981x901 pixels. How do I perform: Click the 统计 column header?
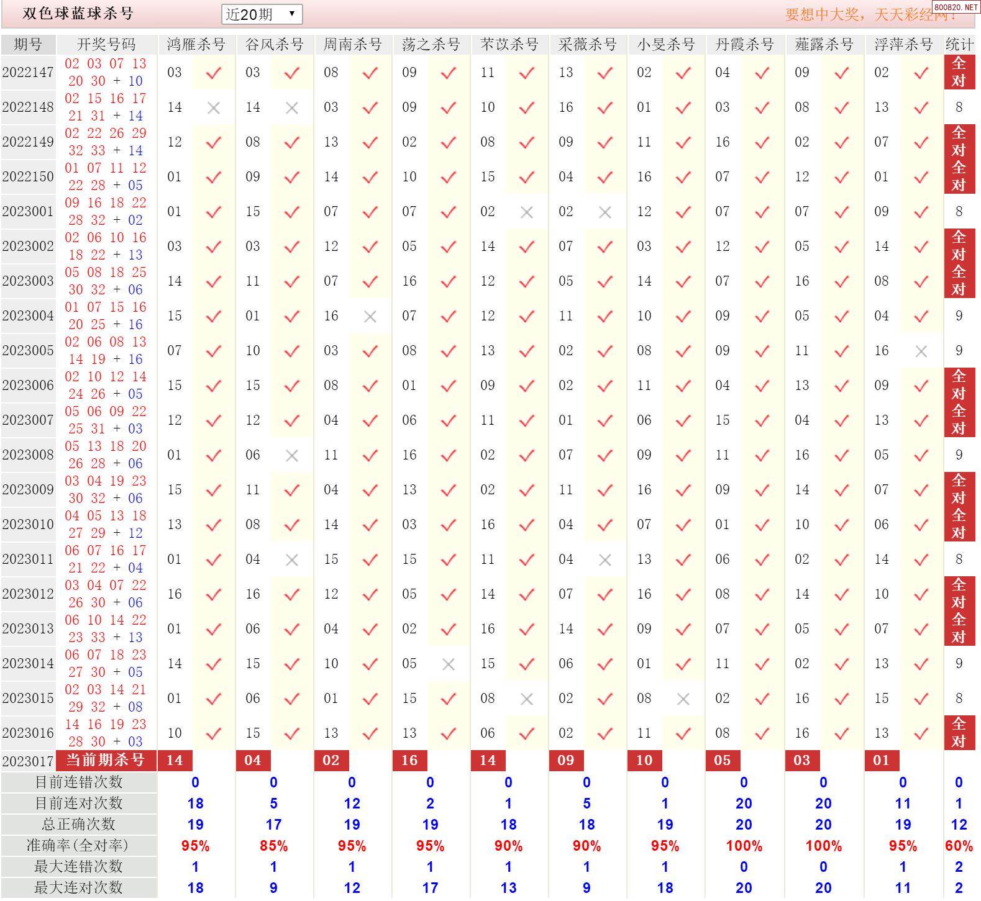tap(959, 44)
